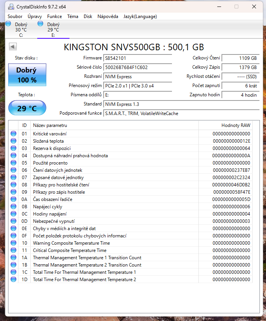Click the status orb for Critical Composite Temperature Time
This screenshot has width=266, height=321.
(x=13, y=250)
